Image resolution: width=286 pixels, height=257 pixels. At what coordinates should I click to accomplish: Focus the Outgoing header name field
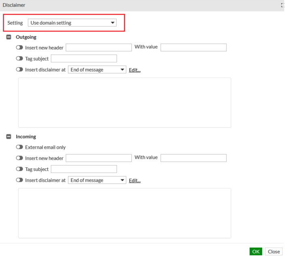point(99,48)
